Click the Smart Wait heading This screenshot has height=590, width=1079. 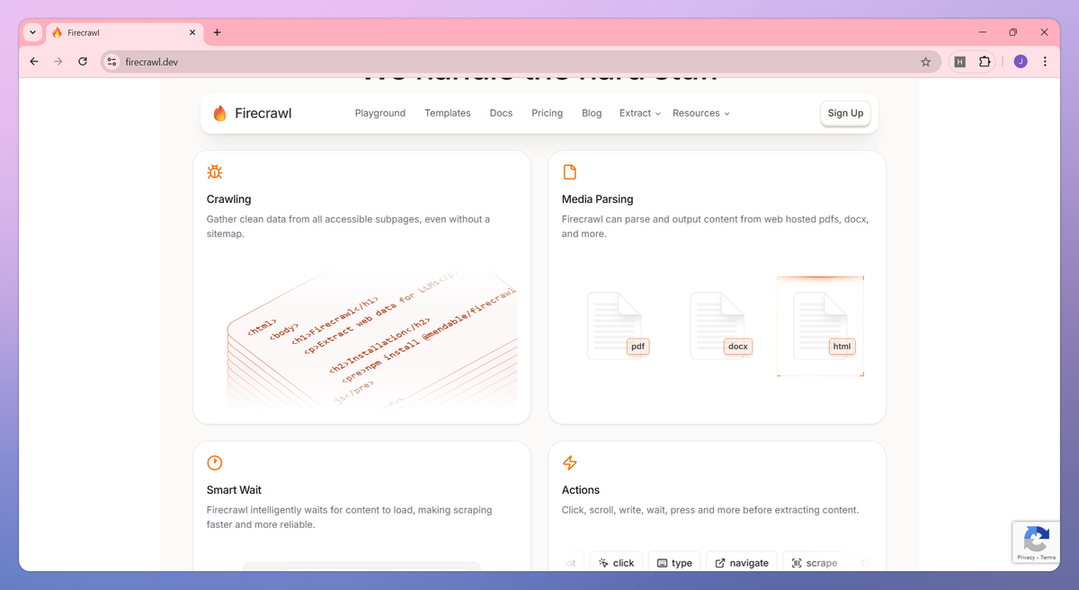[235, 490]
